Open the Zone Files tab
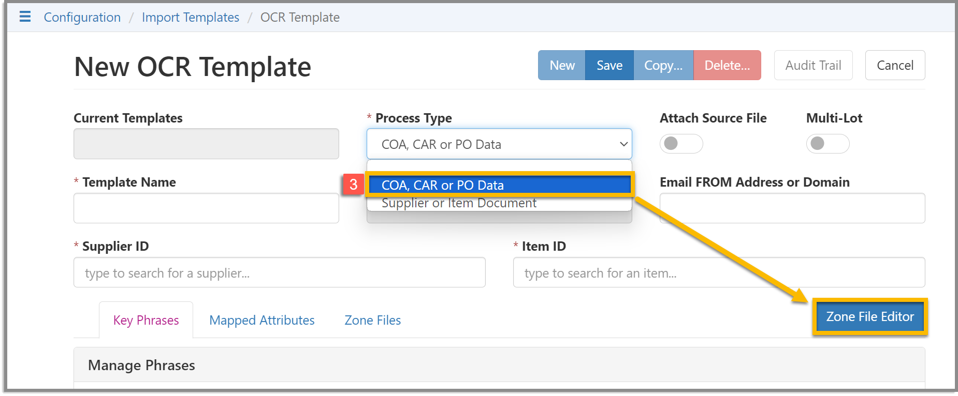Image resolution: width=958 pixels, height=396 pixels. coord(372,321)
